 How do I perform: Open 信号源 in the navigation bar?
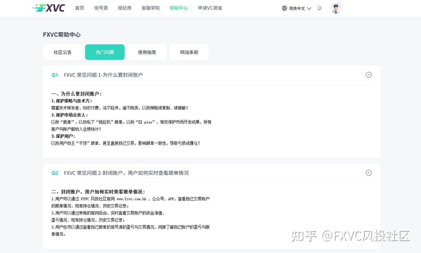click(101, 8)
